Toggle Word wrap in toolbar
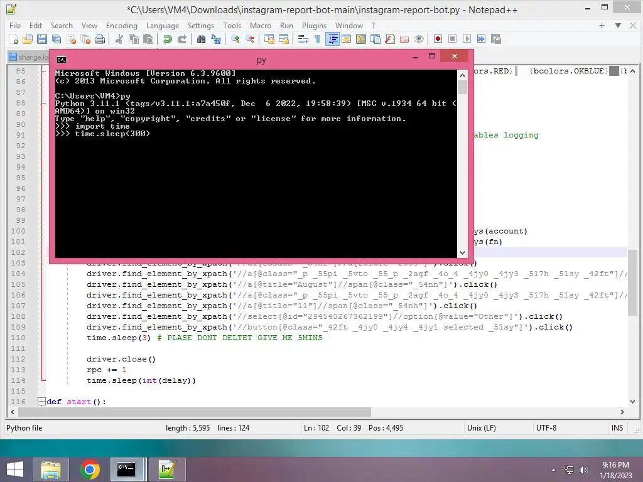This screenshot has height=482, width=643. 303,39
